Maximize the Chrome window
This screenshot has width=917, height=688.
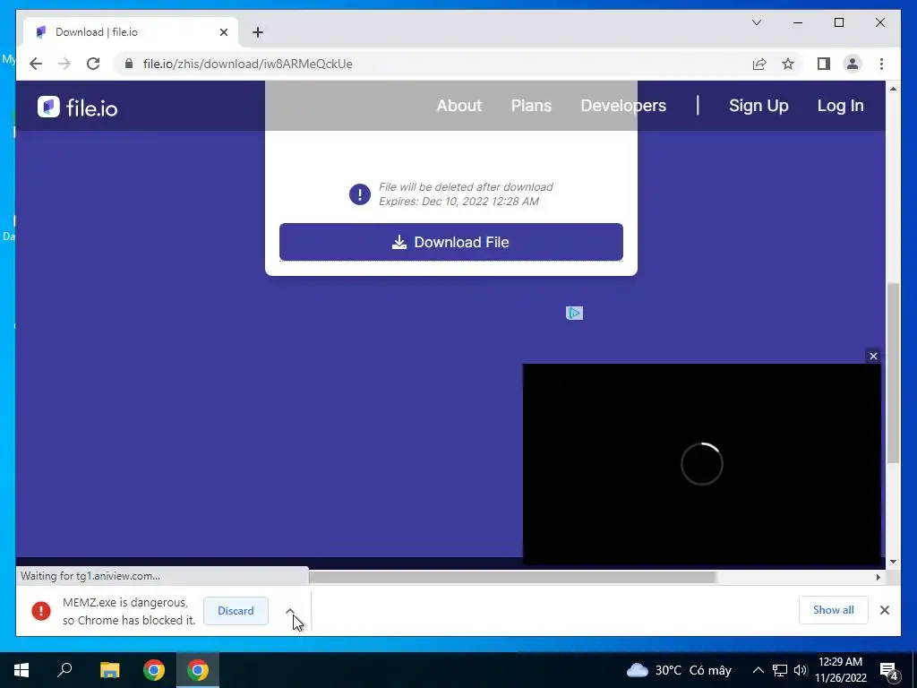838,22
